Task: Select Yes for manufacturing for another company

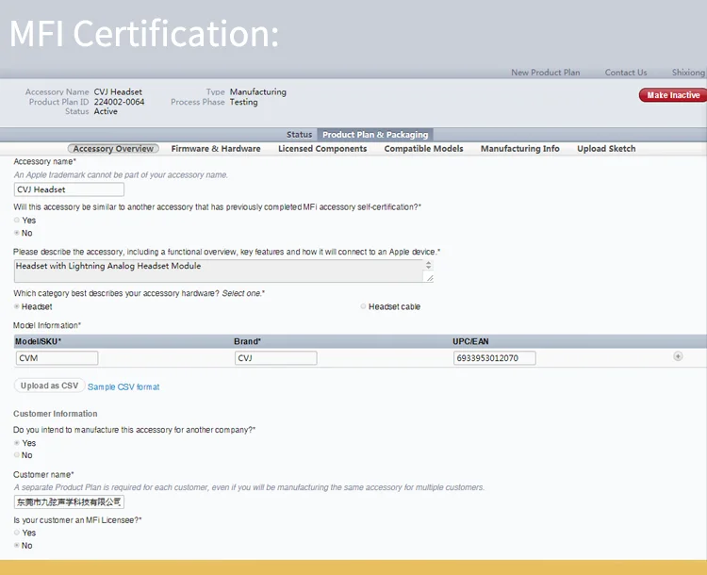Action: 17,443
